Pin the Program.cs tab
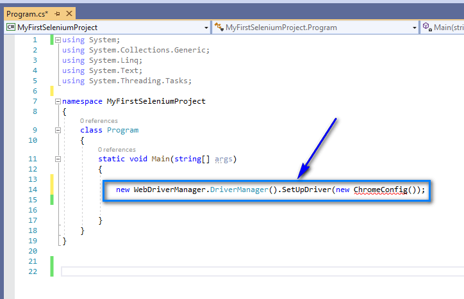The image size is (464, 299). (x=58, y=13)
